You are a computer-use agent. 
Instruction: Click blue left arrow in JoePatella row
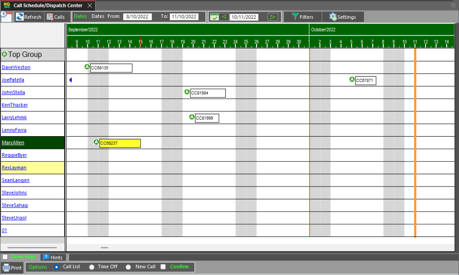[70, 80]
